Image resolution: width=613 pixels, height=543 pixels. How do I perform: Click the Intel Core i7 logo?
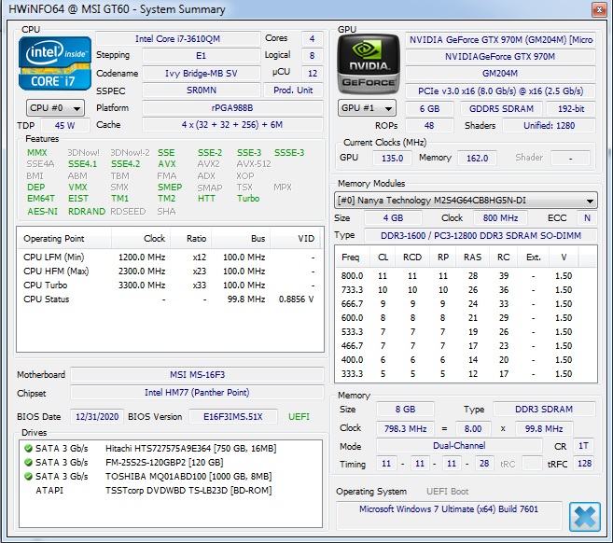point(55,63)
